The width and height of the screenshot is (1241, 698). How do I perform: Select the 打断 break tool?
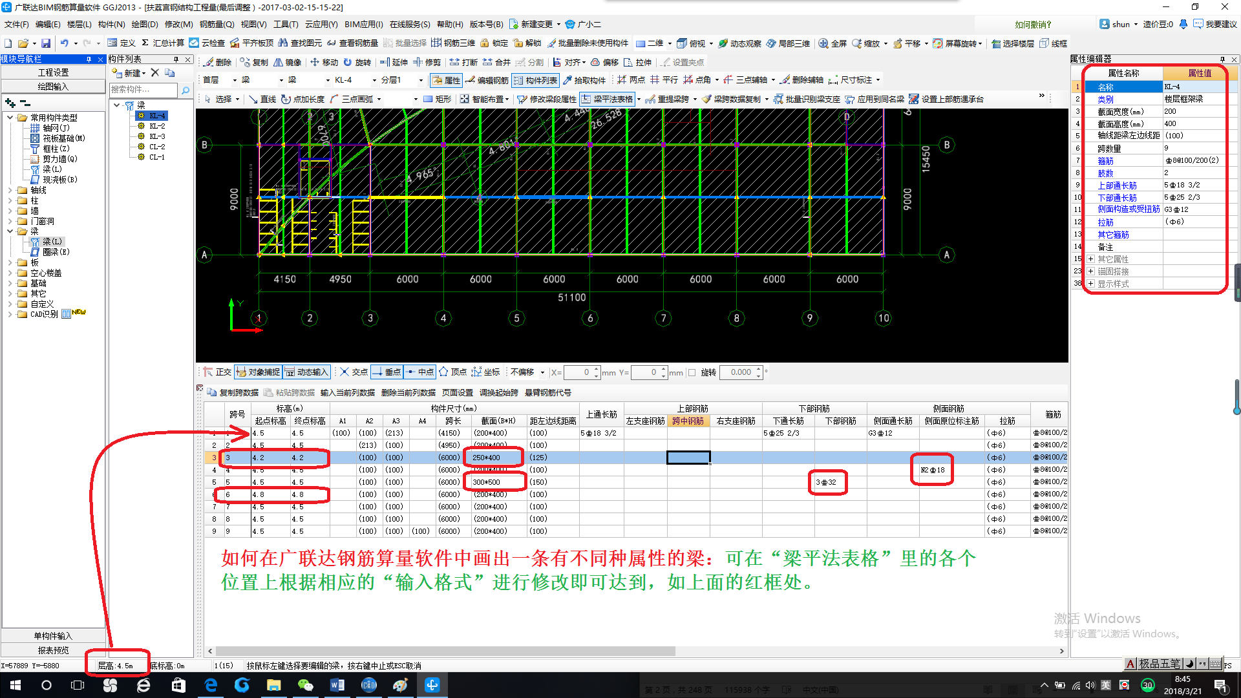pyautogui.click(x=464, y=62)
